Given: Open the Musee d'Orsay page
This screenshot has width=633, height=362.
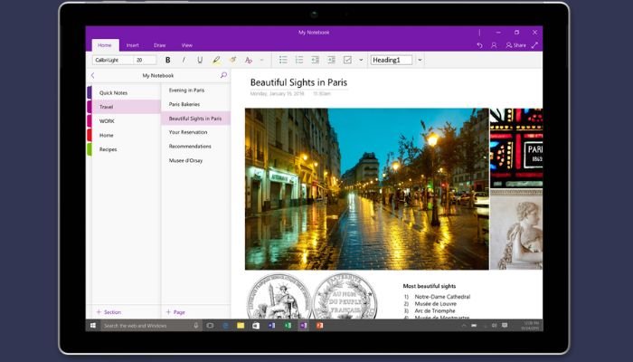Looking at the screenshot, I should click(196, 160).
